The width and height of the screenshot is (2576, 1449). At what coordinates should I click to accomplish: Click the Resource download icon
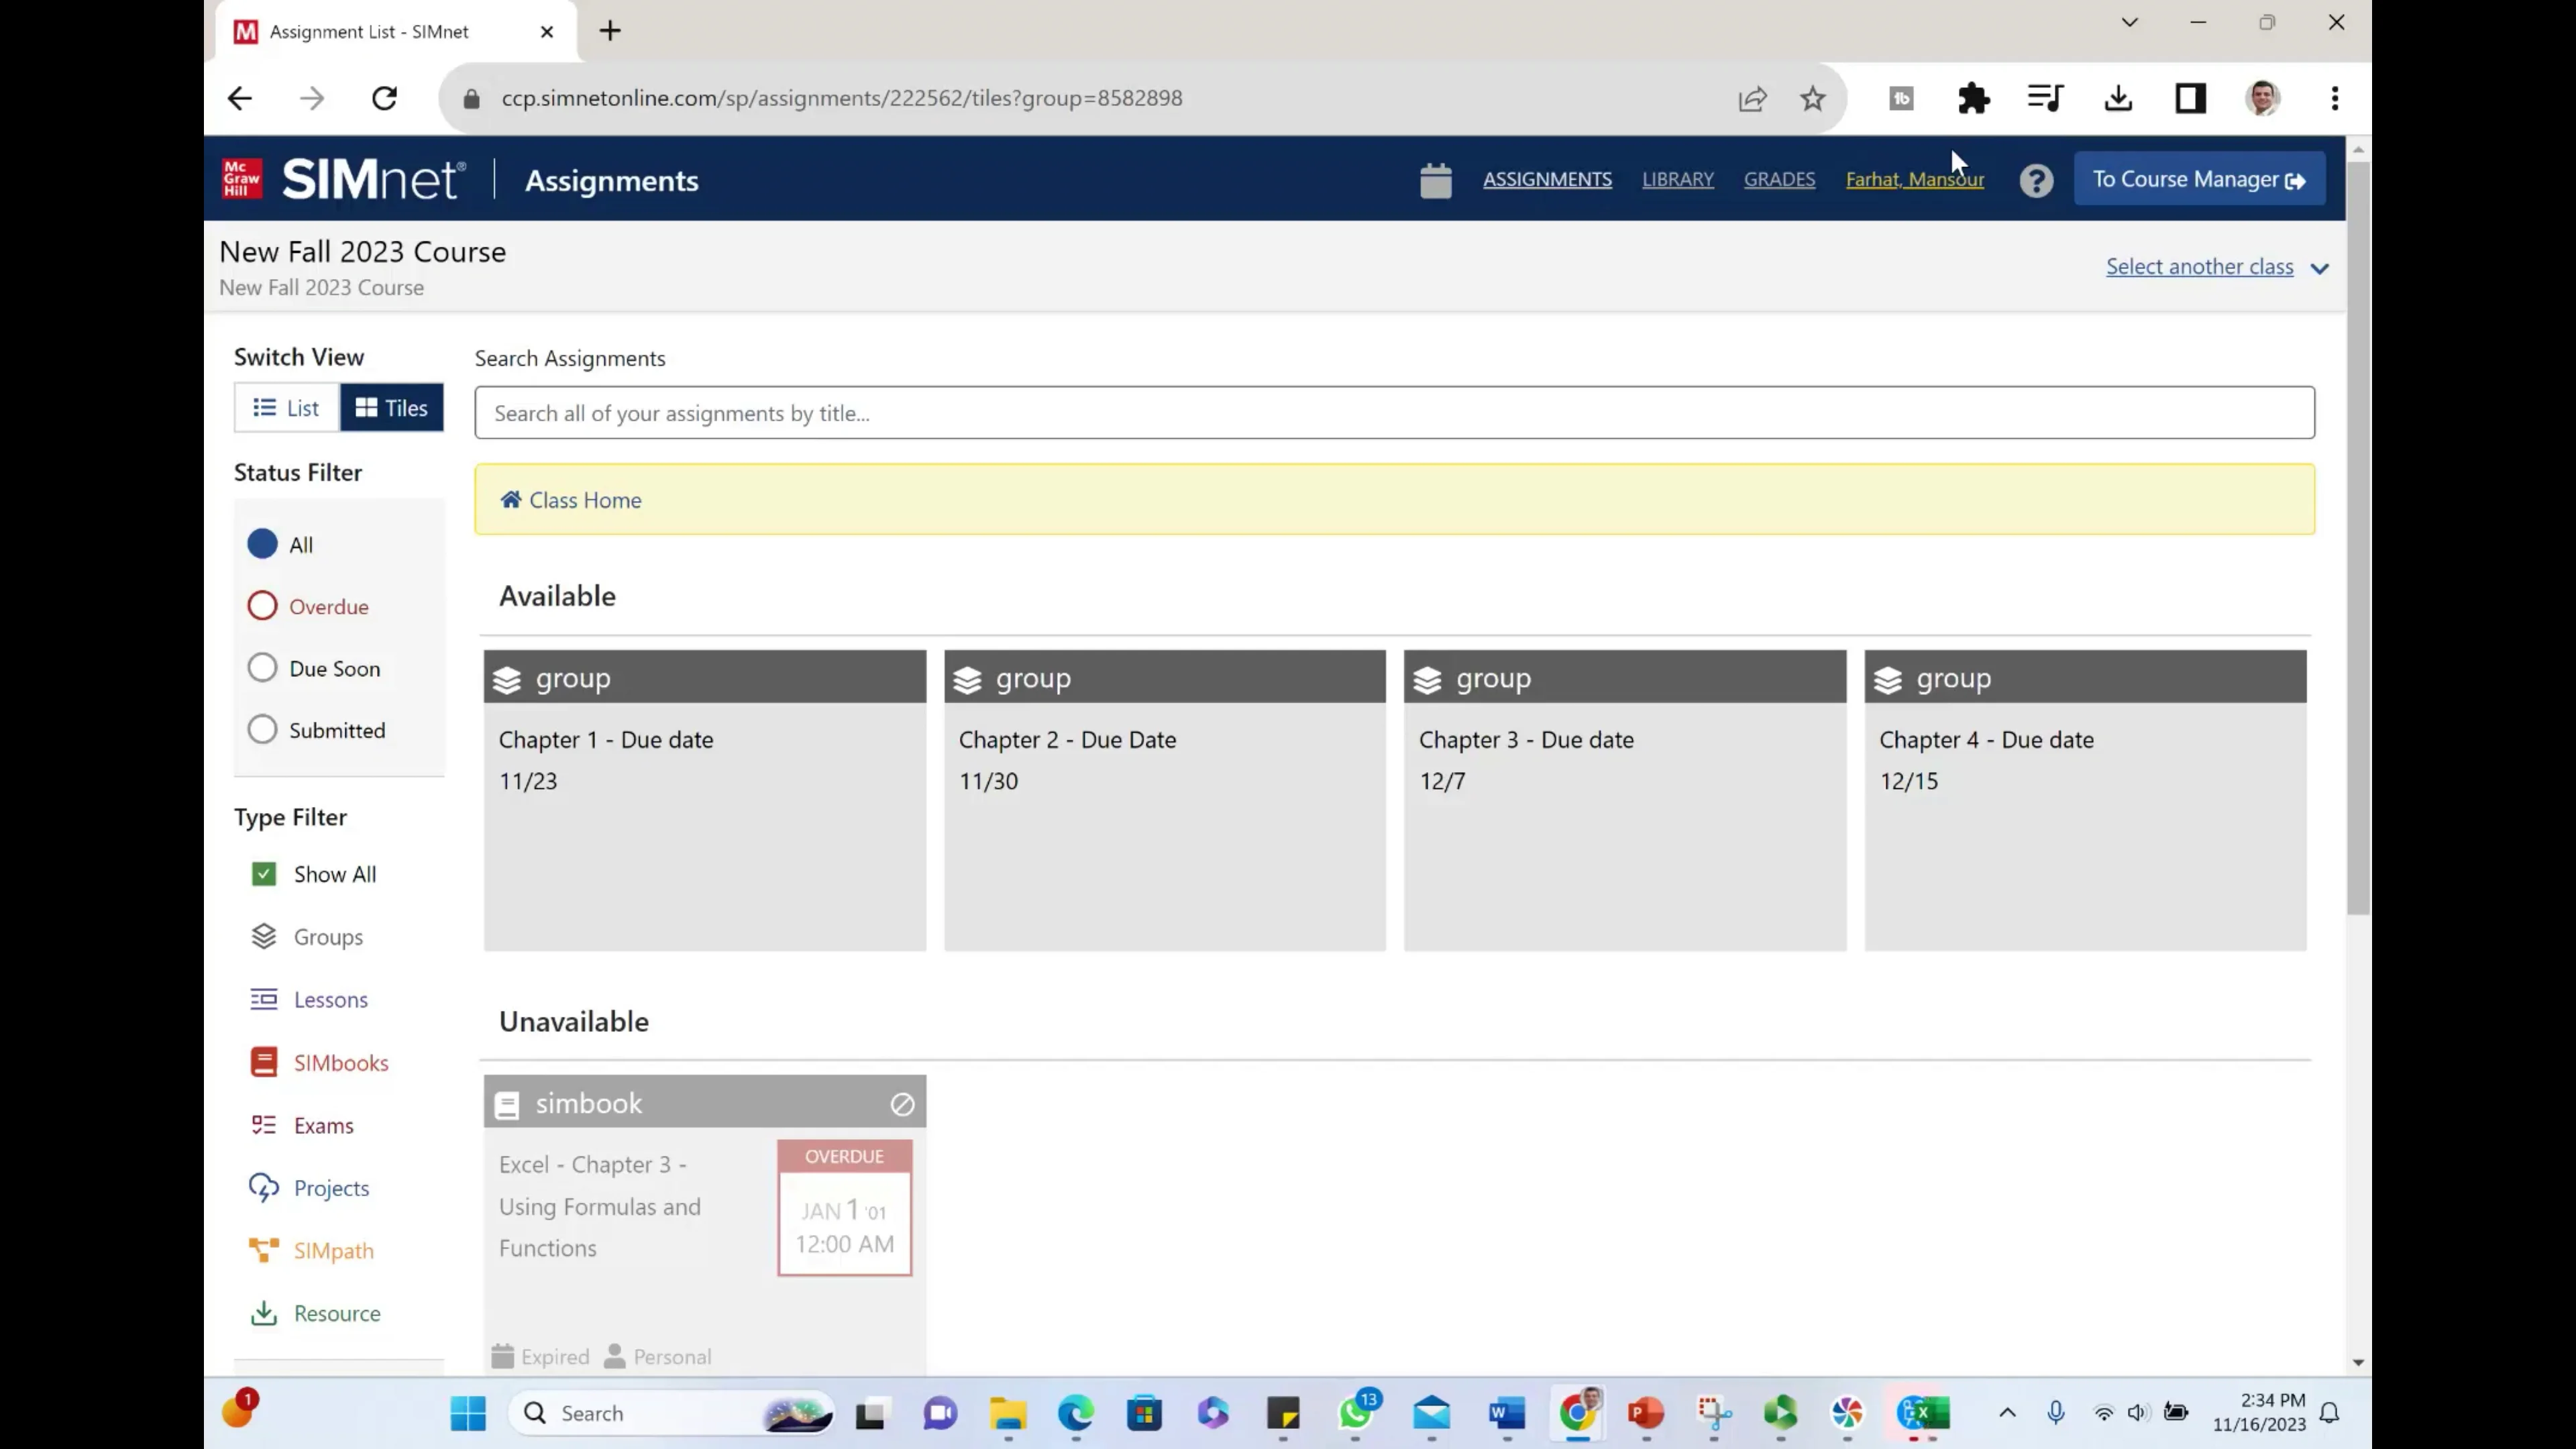[x=263, y=1313]
